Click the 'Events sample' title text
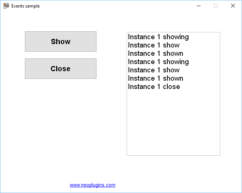This screenshot has height=193, width=242. point(26,6)
